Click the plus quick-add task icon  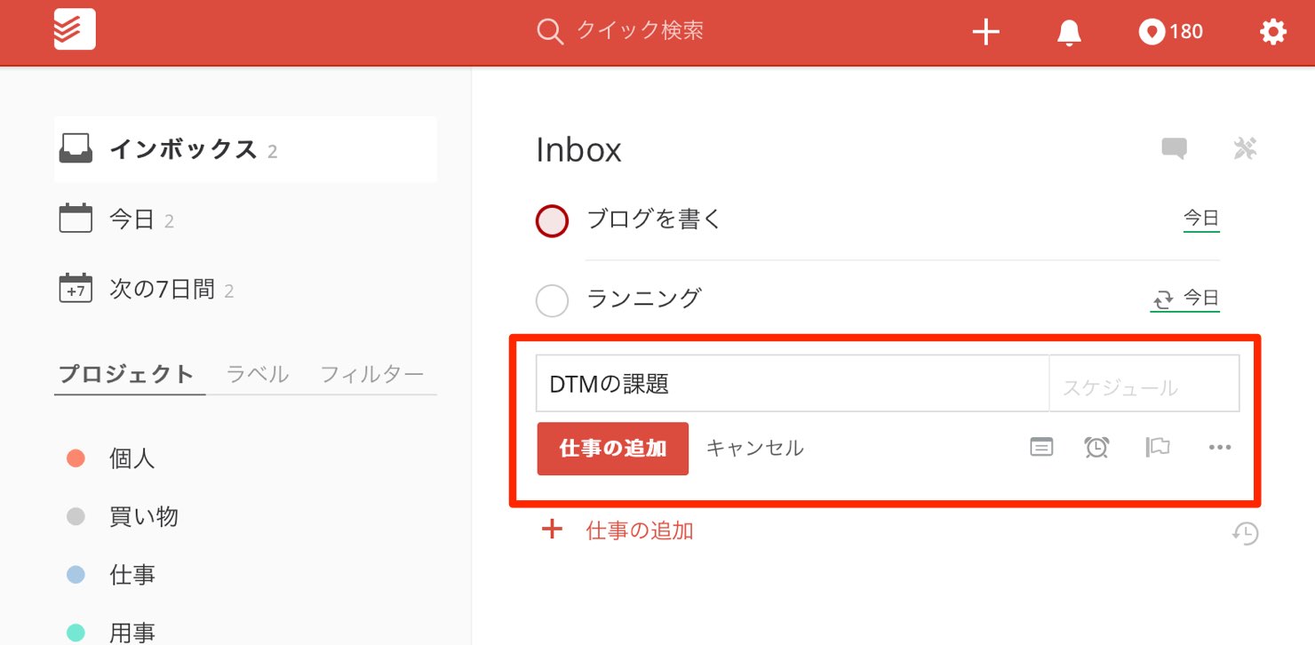click(986, 32)
